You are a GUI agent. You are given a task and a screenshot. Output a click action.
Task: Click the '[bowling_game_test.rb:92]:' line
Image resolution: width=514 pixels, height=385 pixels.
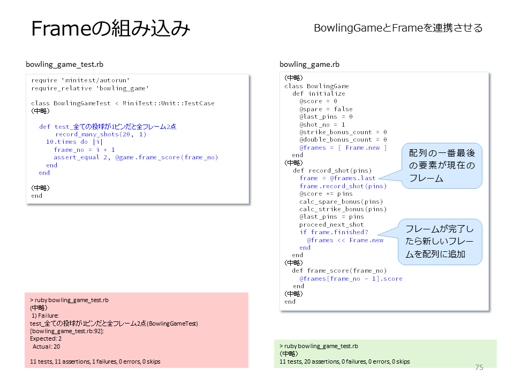click(67, 331)
